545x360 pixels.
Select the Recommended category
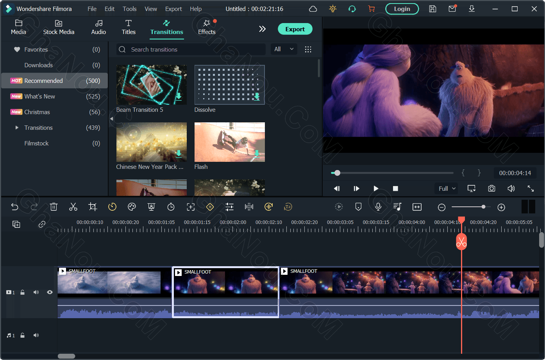(x=54, y=81)
